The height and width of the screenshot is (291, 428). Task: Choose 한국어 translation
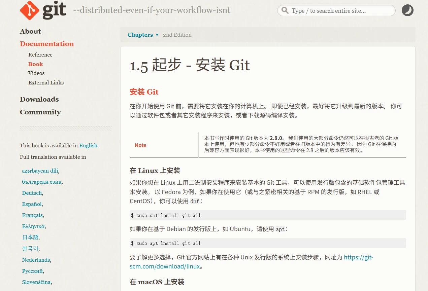point(30,249)
